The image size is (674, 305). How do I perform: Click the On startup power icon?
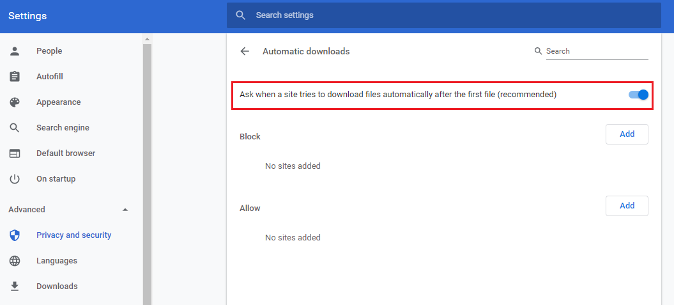tap(15, 179)
